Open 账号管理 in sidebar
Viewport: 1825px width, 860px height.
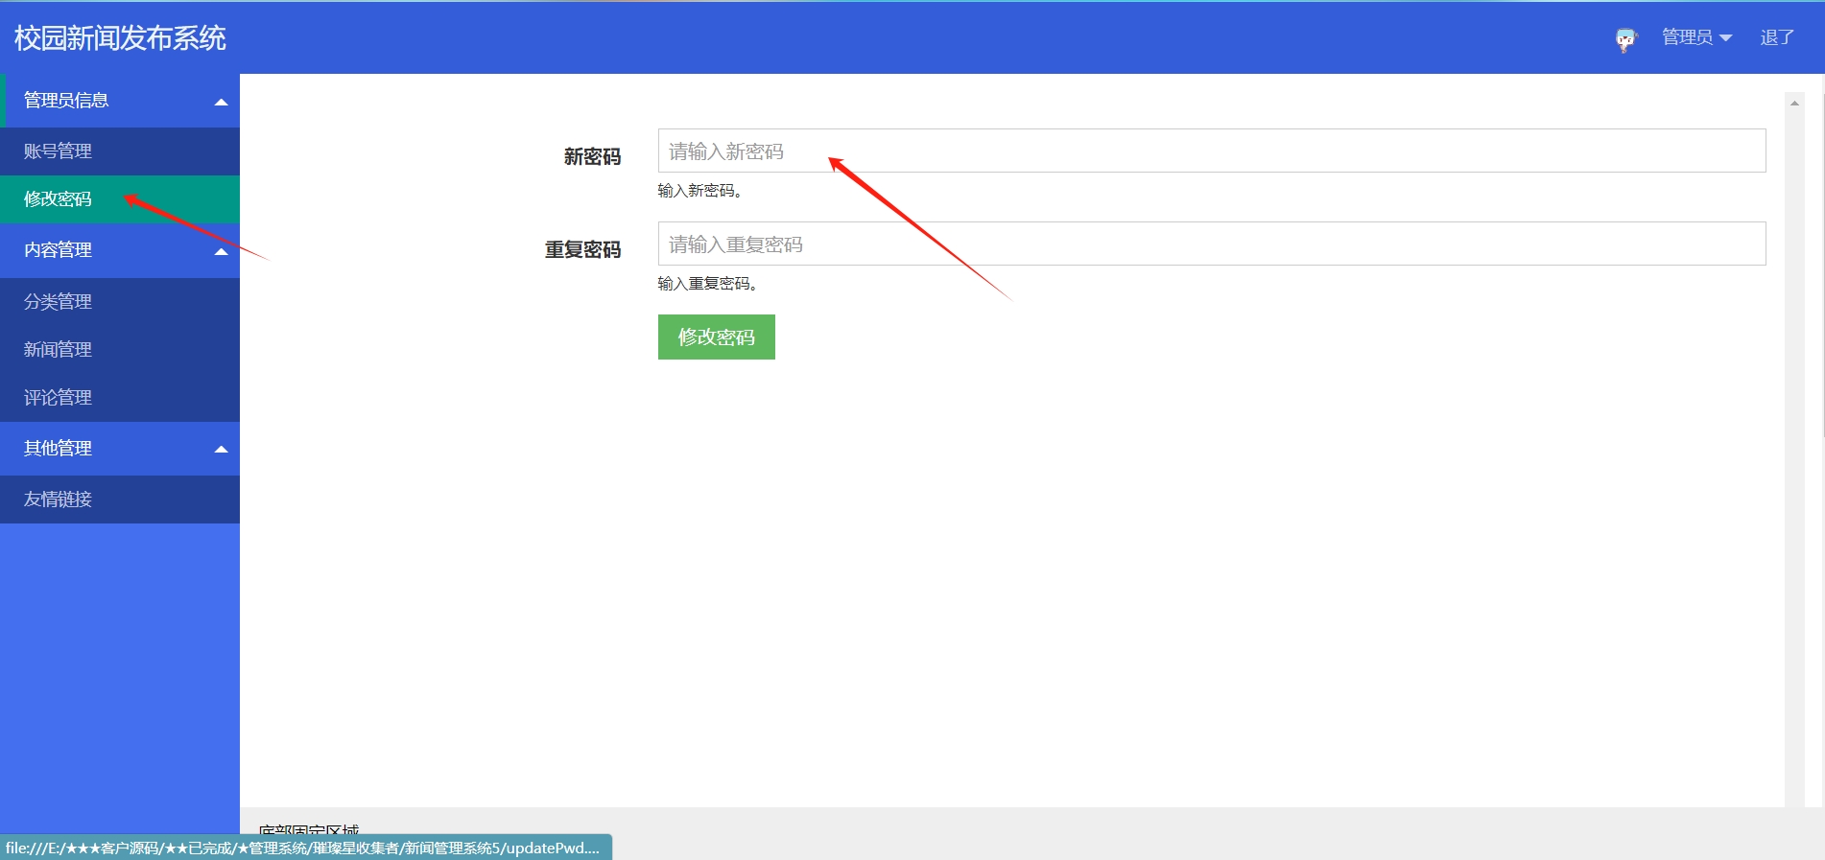[120, 151]
